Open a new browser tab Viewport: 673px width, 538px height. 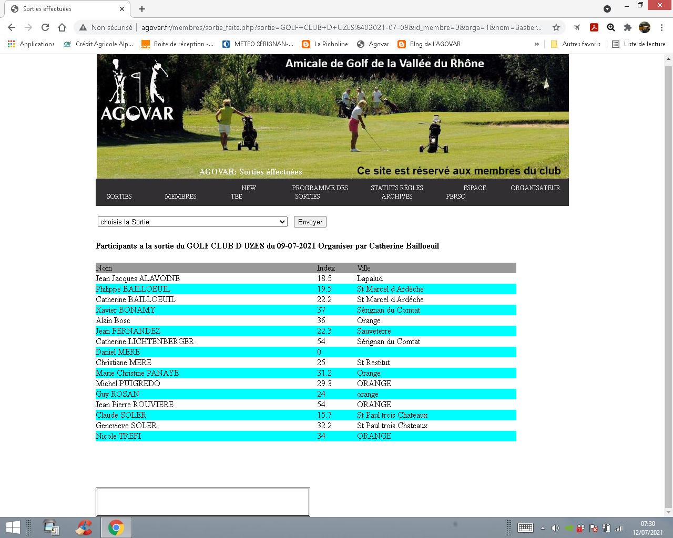(142, 9)
